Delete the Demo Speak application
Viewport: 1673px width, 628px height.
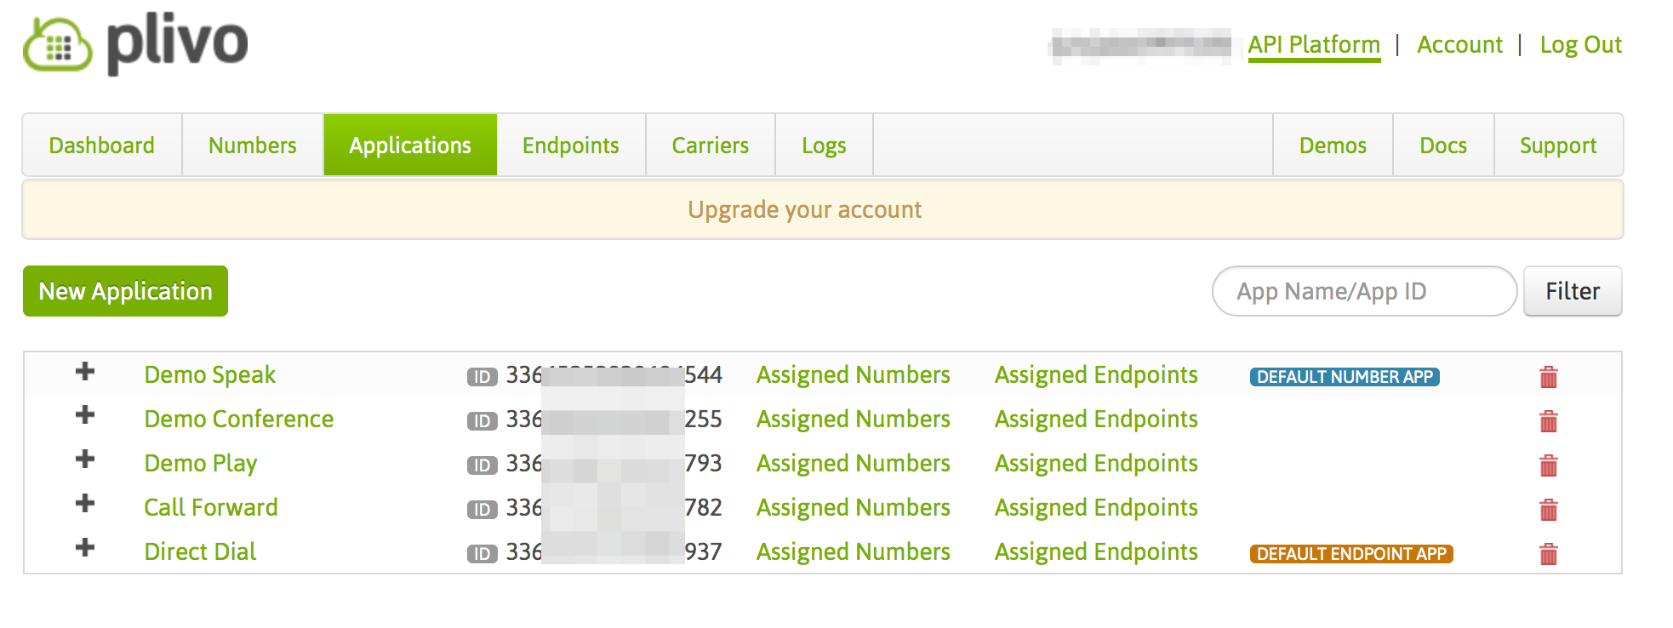pos(1548,377)
